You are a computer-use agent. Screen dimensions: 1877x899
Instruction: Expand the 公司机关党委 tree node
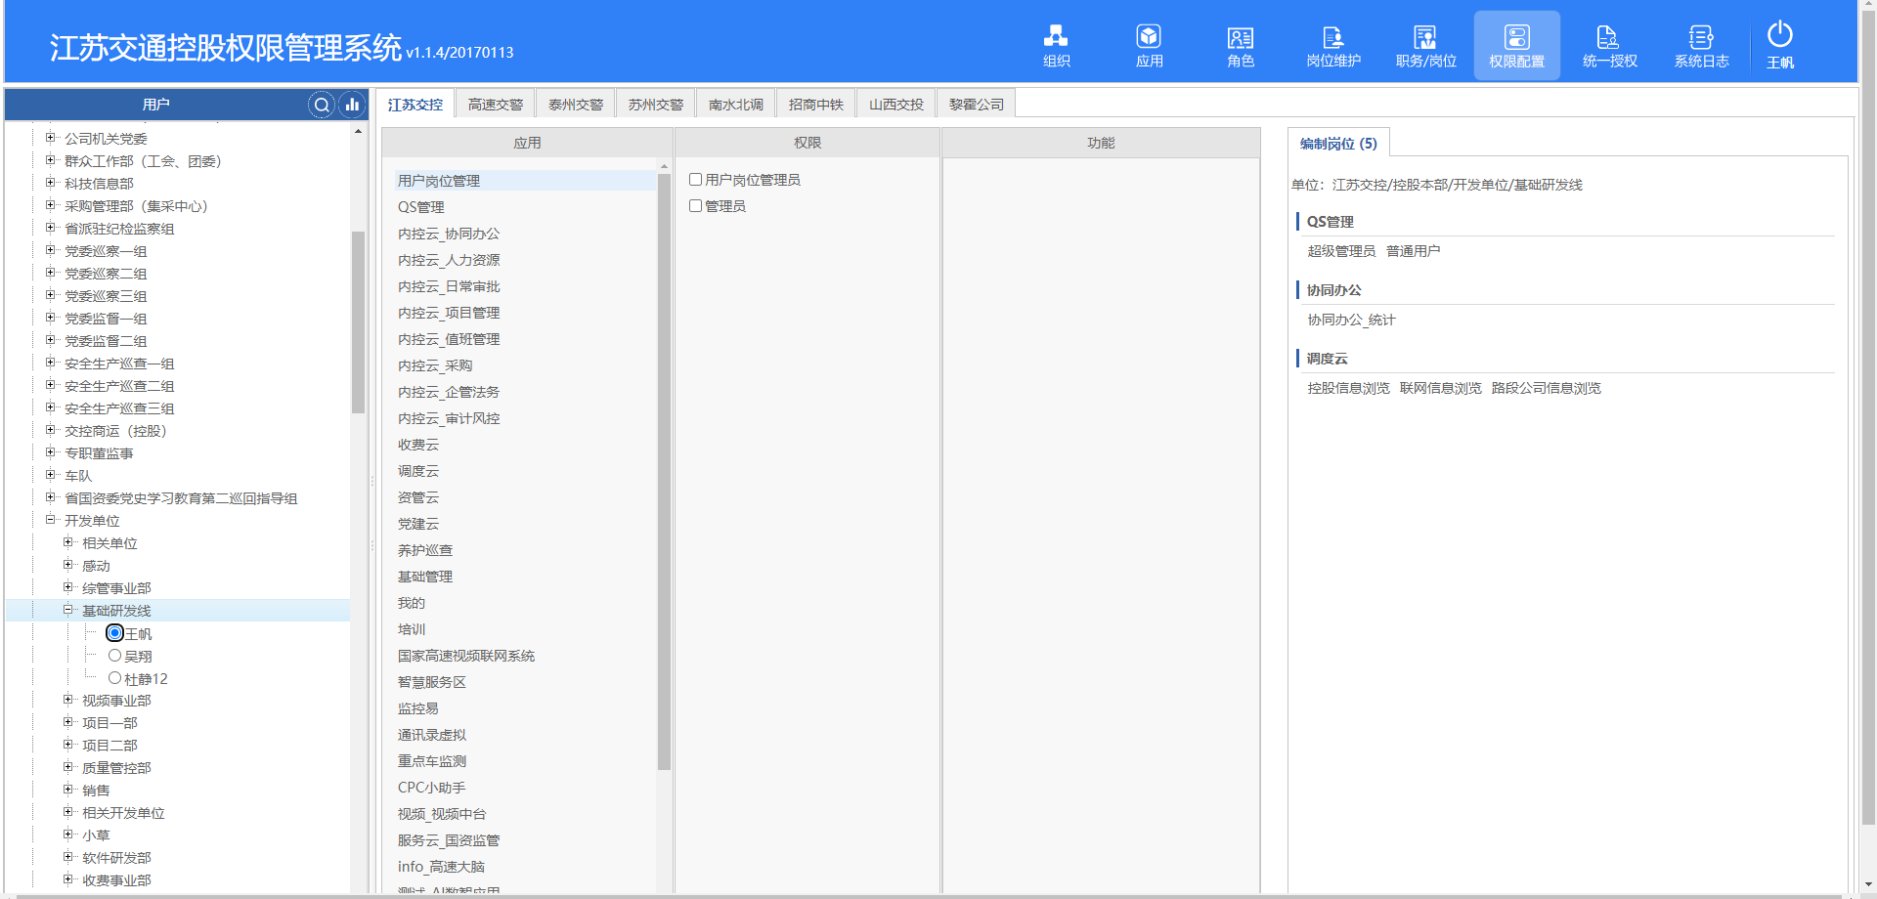pyautogui.click(x=51, y=138)
